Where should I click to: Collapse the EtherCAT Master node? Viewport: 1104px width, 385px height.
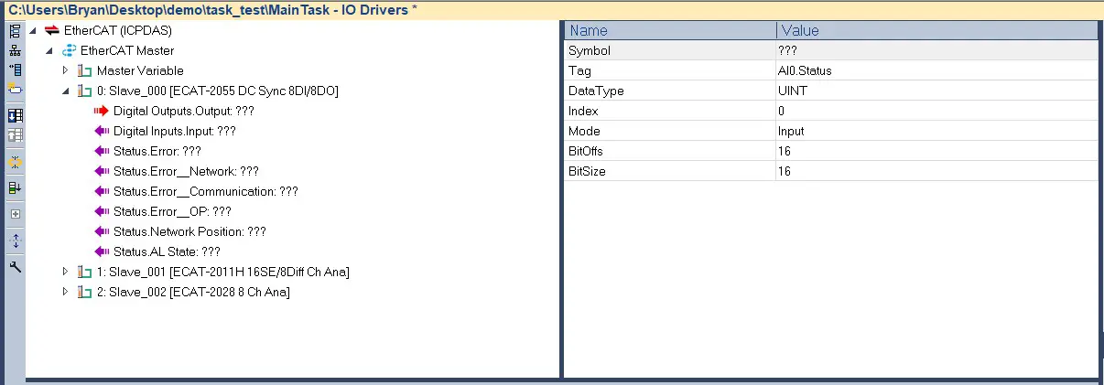click(x=49, y=51)
